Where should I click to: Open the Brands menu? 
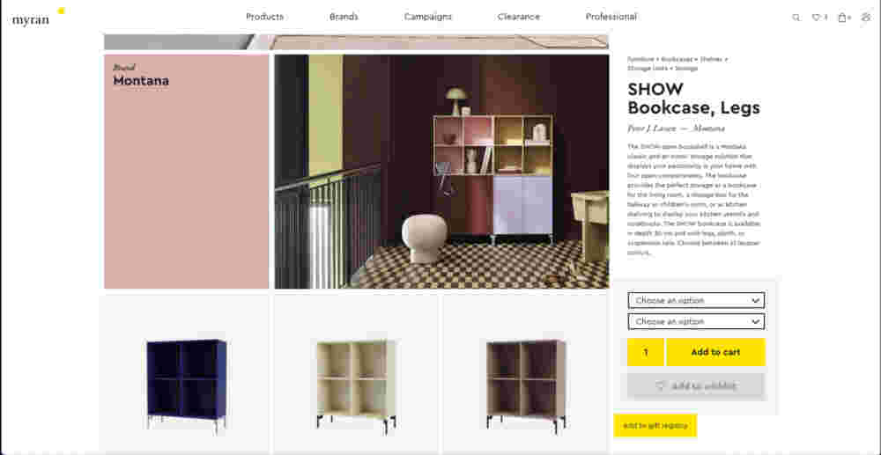coord(344,17)
